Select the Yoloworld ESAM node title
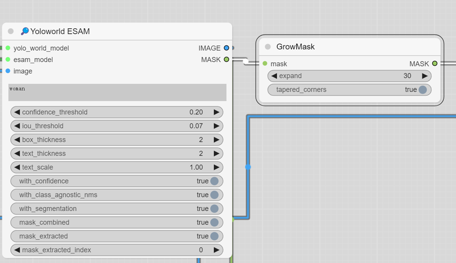This screenshot has width=456, height=263. tap(60, 31)
